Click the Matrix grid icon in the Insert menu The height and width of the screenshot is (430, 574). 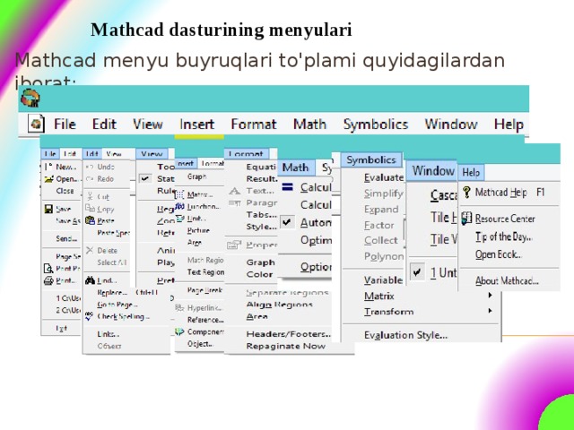click(179, 194)
